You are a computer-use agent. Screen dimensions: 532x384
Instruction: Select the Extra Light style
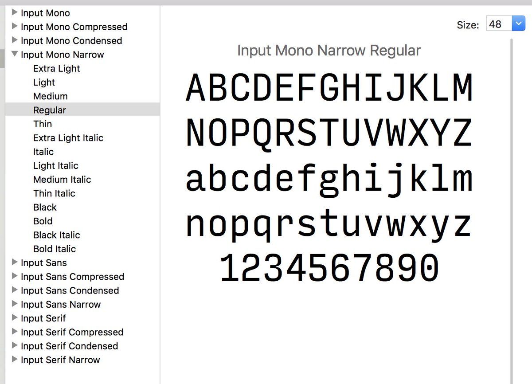(x=56, y=69)
